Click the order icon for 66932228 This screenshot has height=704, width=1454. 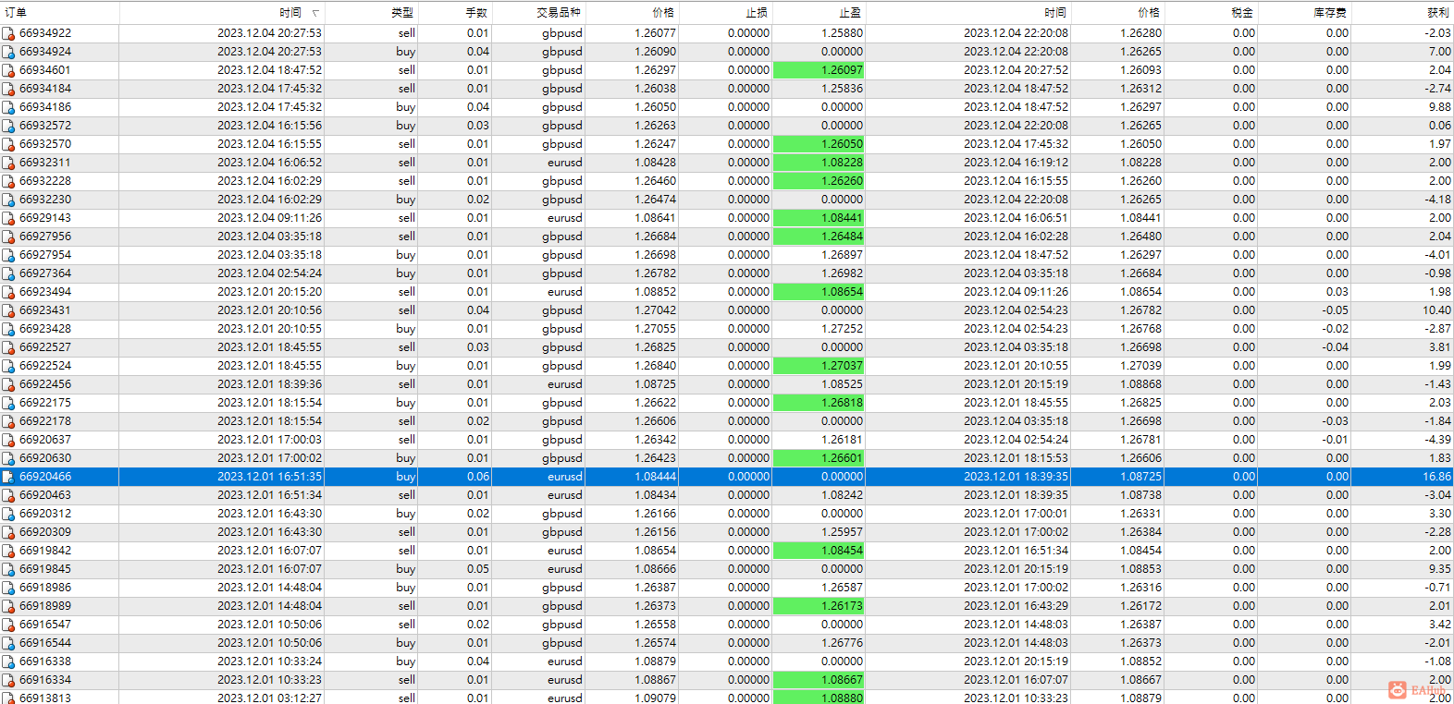point(8,181)
